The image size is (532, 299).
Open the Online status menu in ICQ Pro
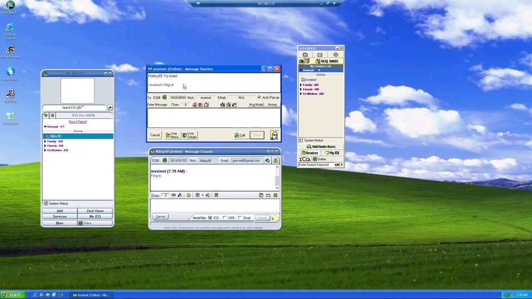[95, 223]
